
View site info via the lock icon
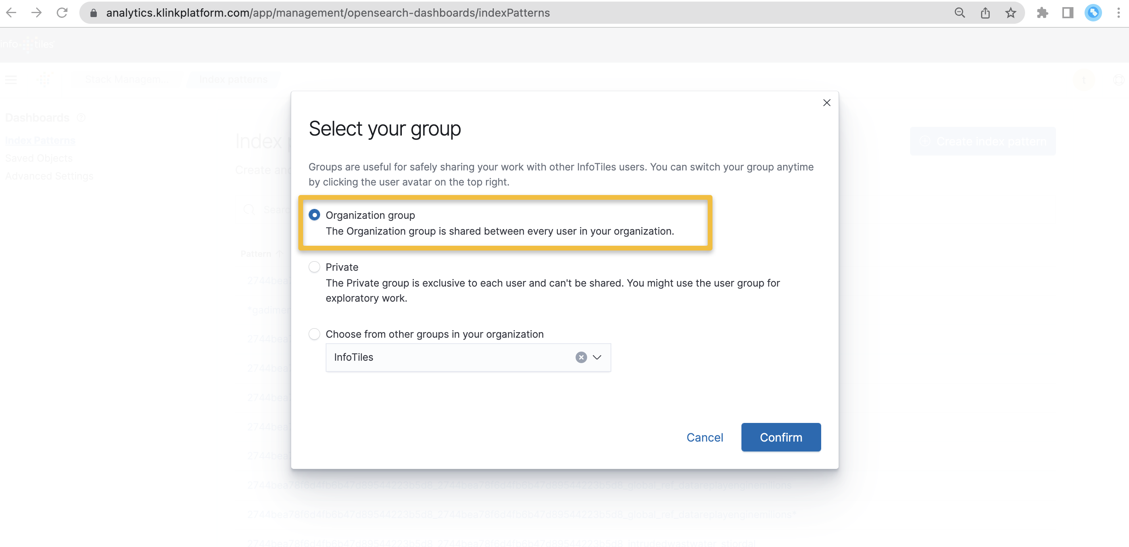(93, 13)
